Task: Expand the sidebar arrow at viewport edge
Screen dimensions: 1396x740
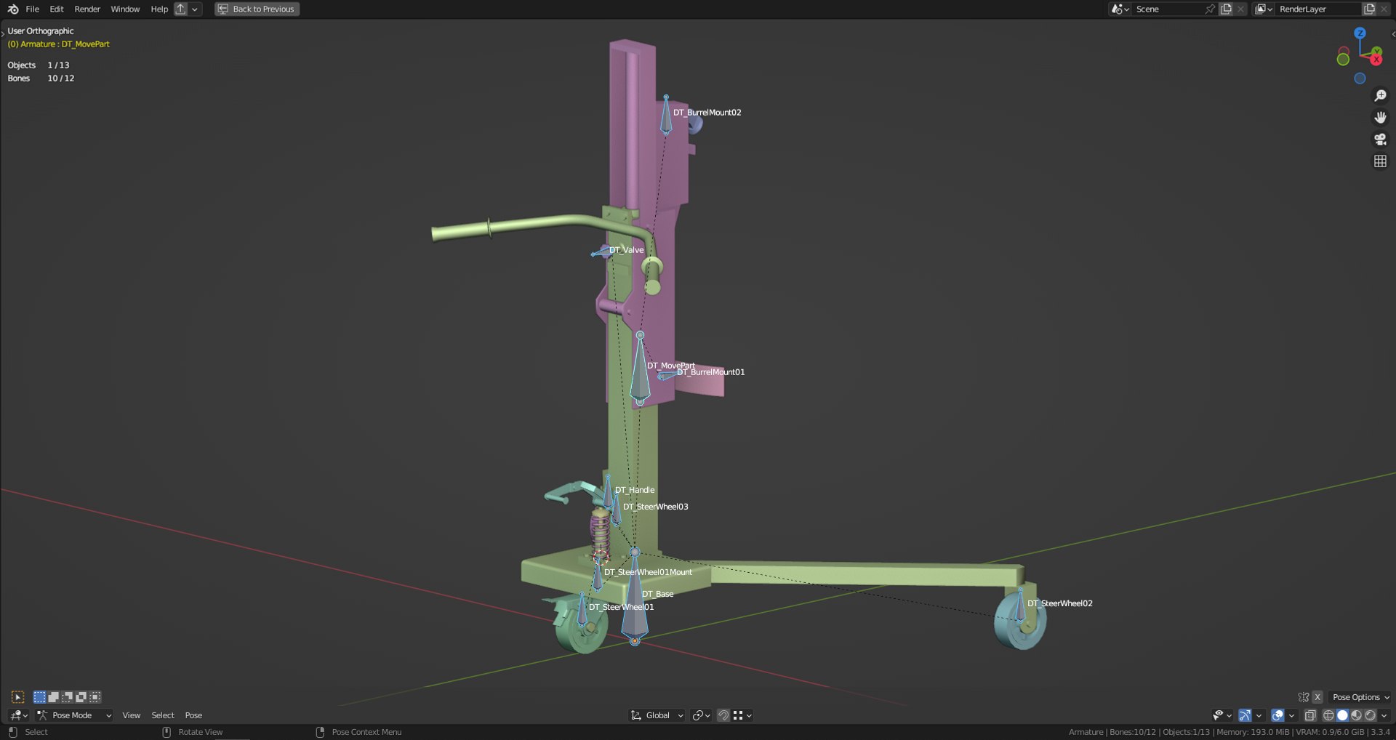Action: pyautogui.click(x=1392, y=33)
